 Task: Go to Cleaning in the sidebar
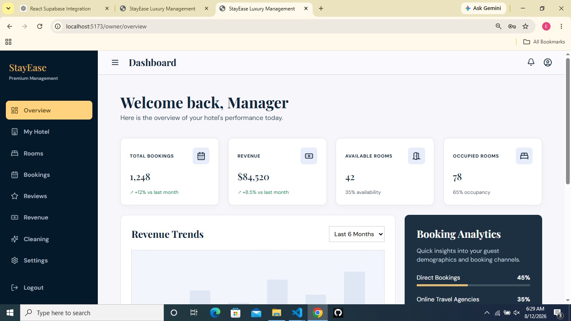[x=49, y=239]
